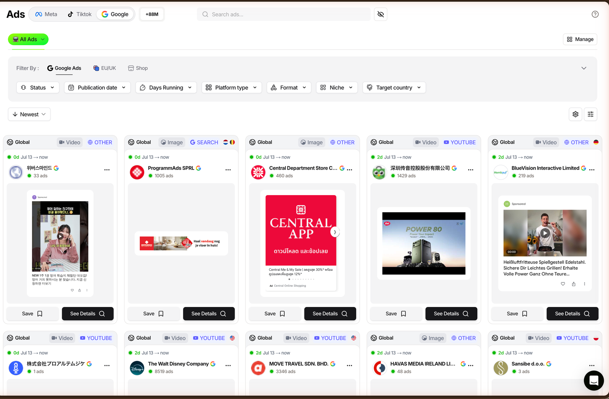Click the Search ads input field

pos(284,14)
